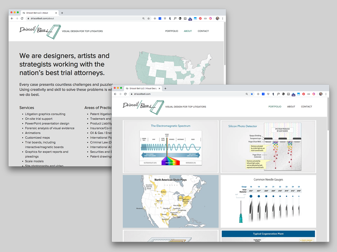
Task: Click bookmark star in rear About window
Action: [148, 18]
